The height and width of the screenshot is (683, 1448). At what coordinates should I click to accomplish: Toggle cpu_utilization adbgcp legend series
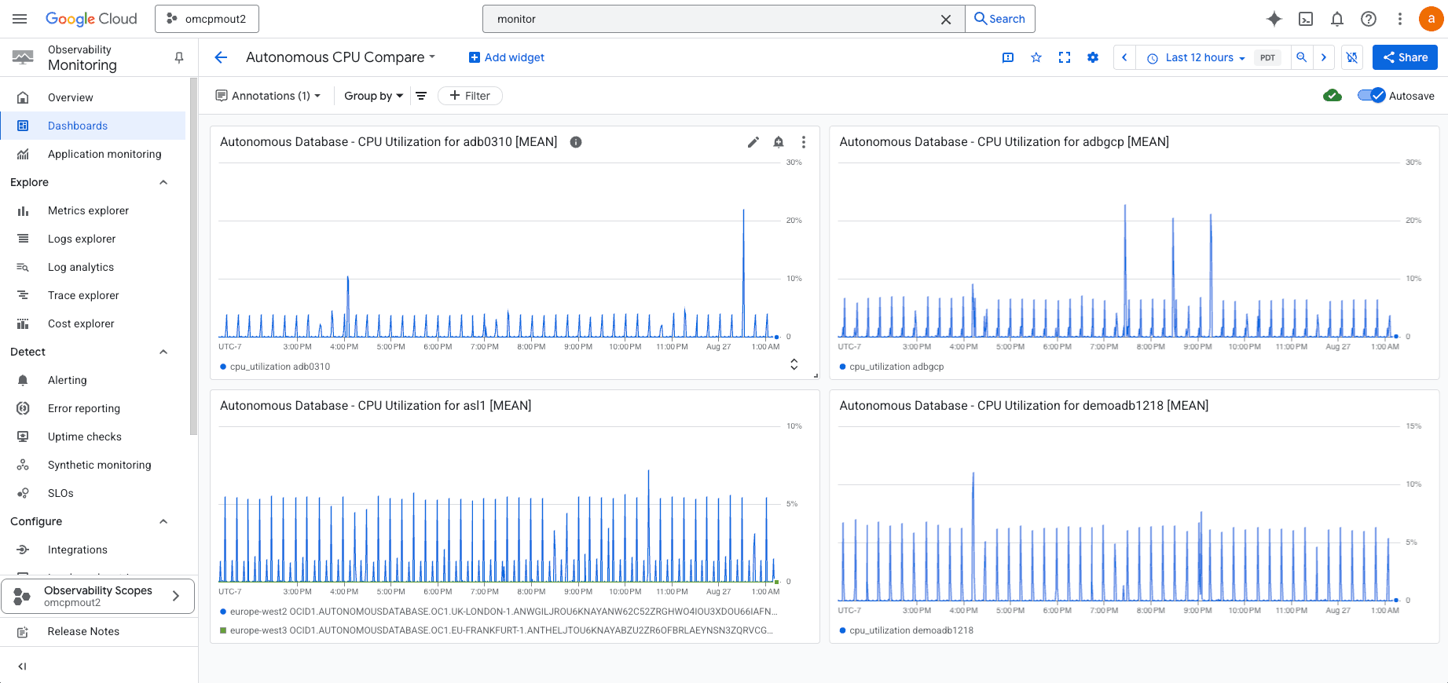(892, 367)
